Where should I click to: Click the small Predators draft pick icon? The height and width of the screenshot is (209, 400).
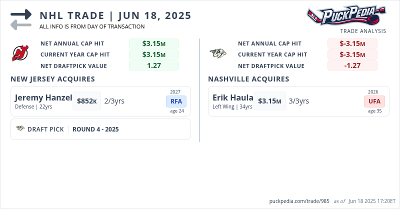[x=20, y=129]
